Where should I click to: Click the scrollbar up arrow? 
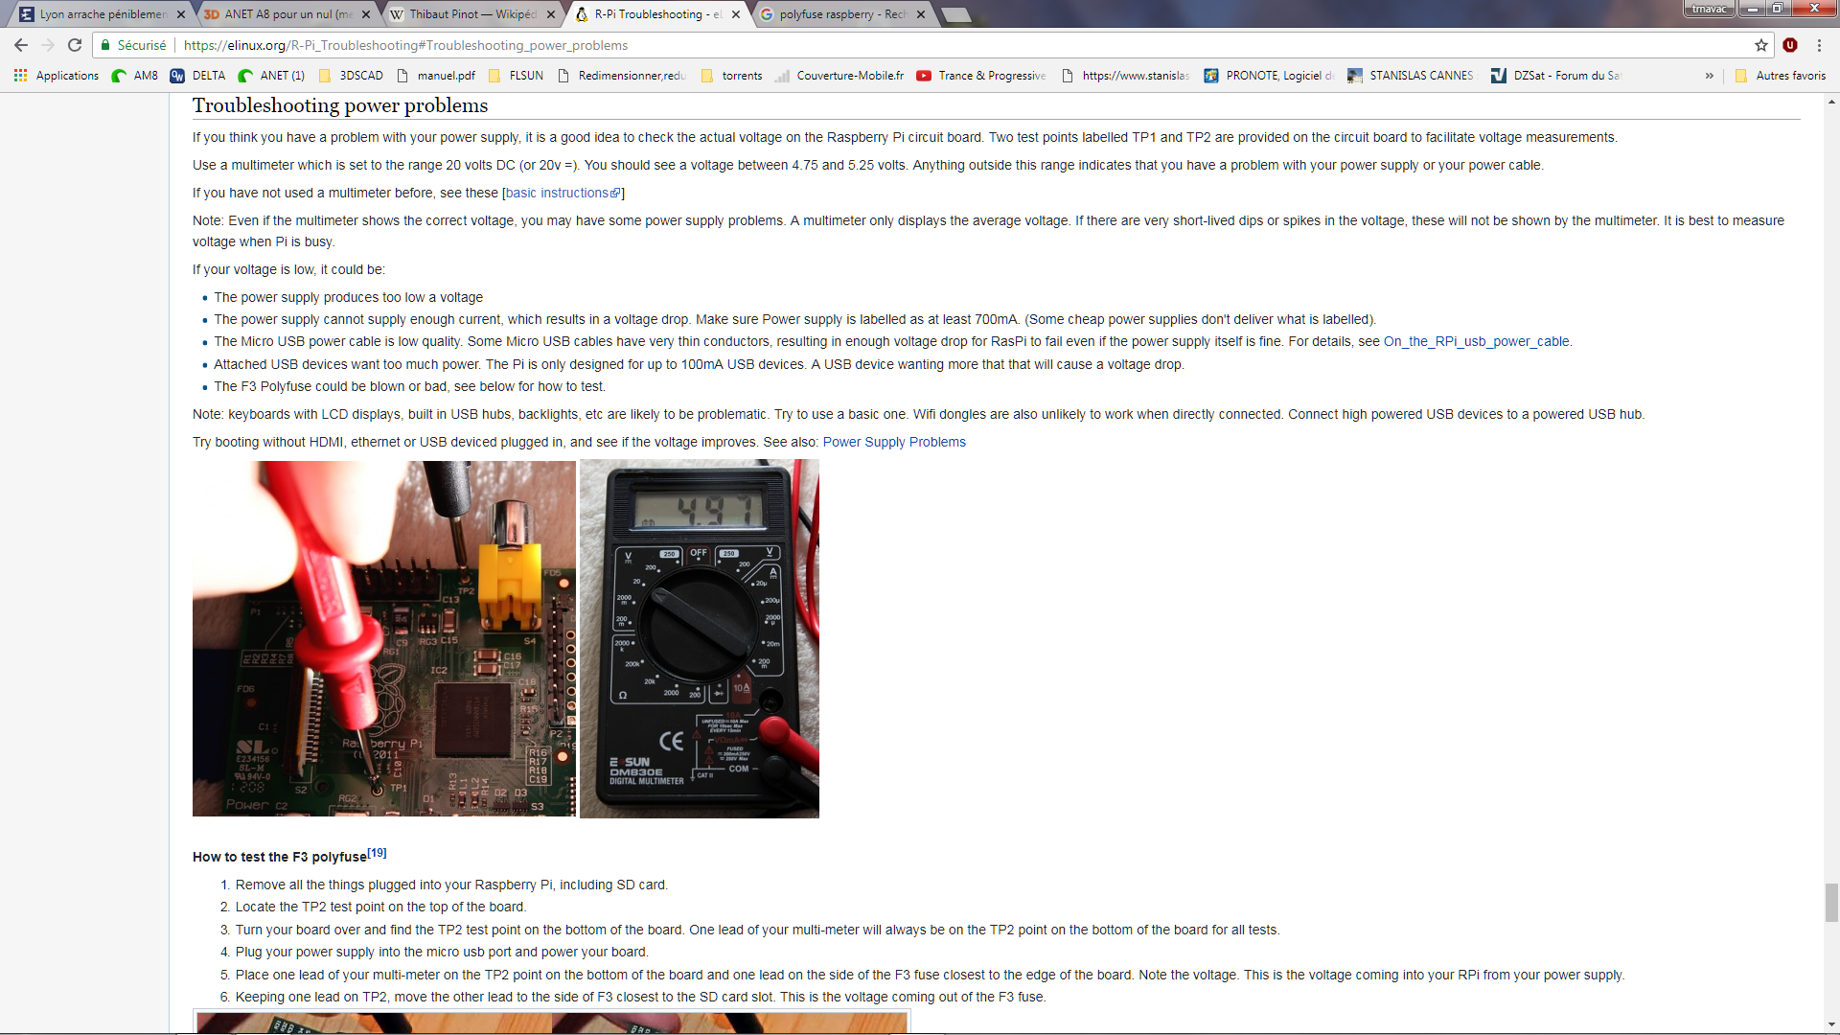(x=1831, y=101)
